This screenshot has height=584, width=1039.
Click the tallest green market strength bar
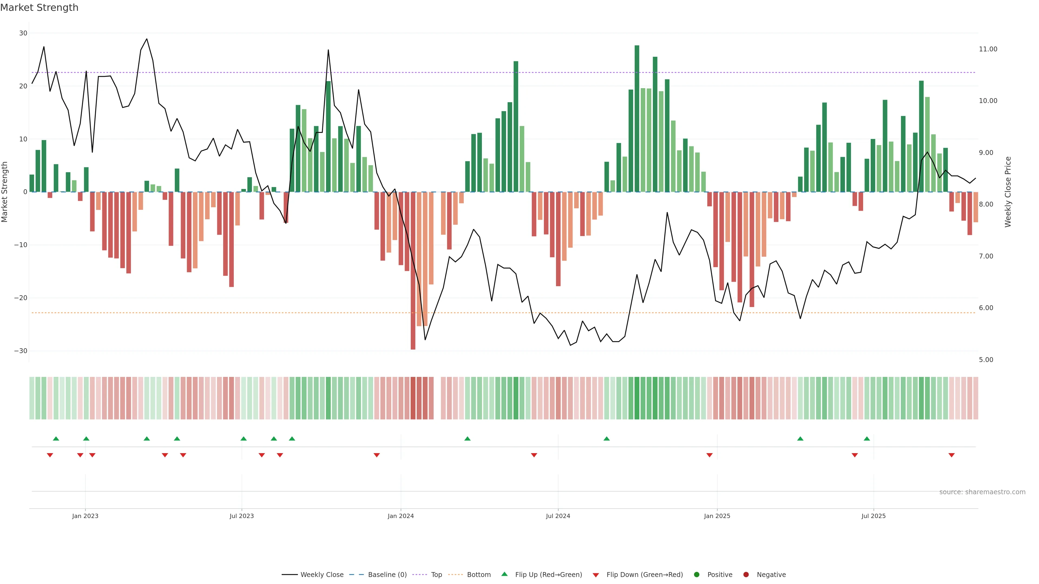point(637,118)
